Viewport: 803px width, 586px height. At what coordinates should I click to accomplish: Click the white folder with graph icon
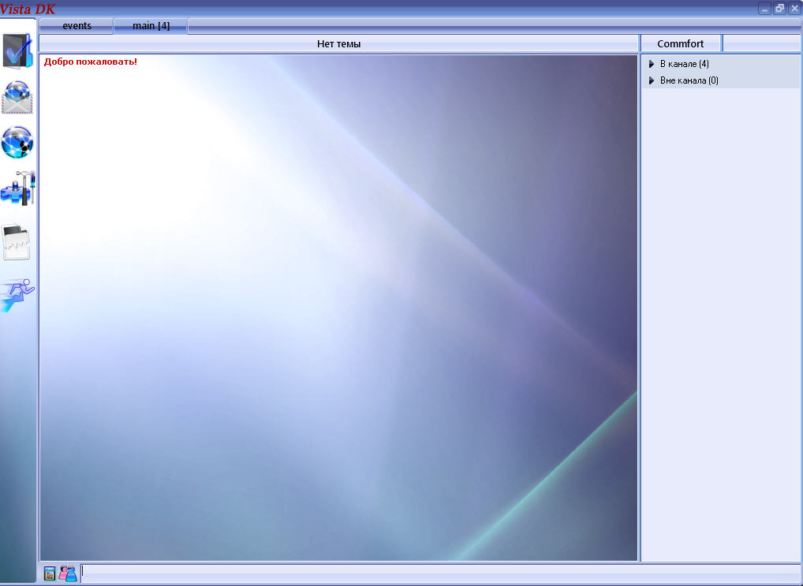click(x=17, y=242)
